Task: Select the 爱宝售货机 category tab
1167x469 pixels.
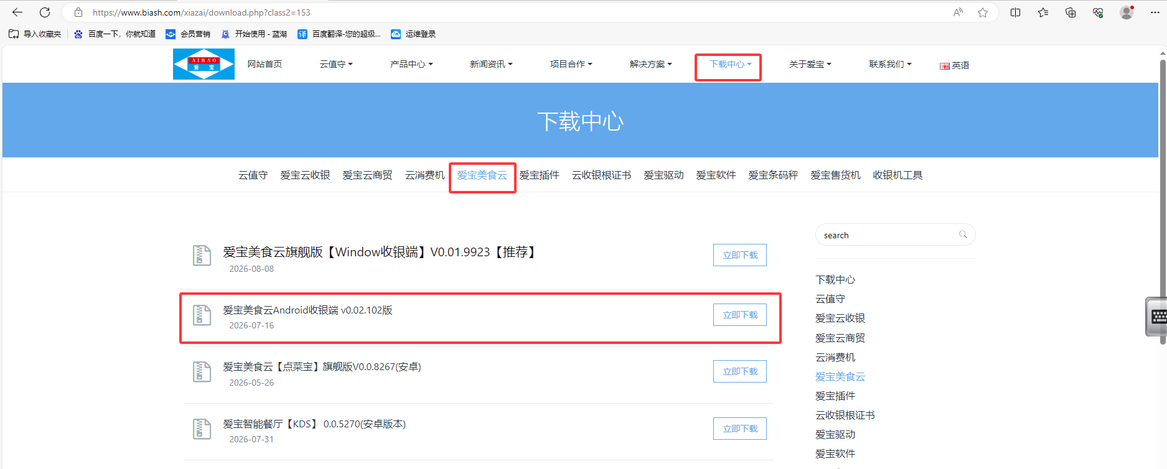Action: (835, 175)
